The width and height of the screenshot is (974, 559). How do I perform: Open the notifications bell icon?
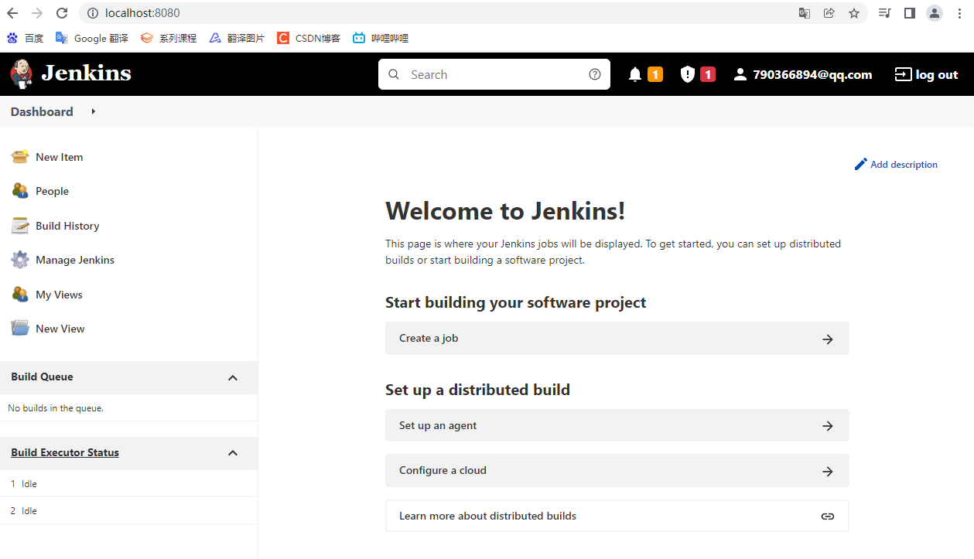(x=635, y=74)
